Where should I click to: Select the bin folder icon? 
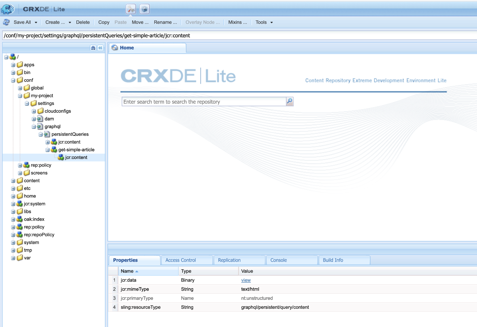click(x=20, y=73)
